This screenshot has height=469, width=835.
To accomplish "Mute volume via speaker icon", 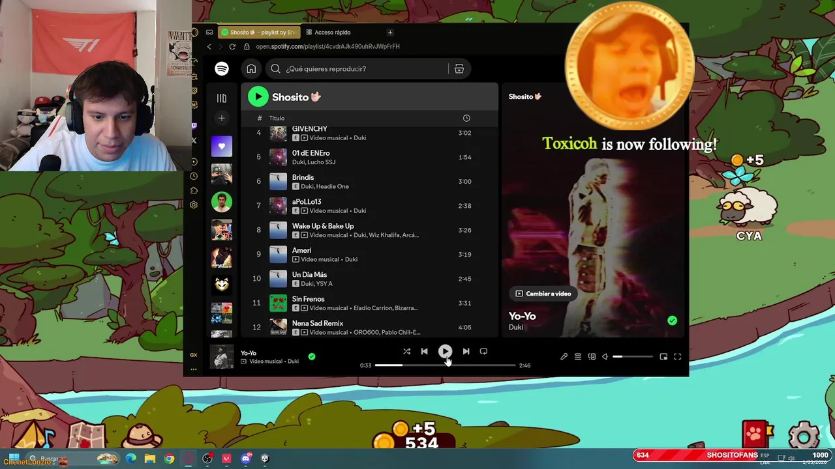I will pyautogui.click(x=605, y=356).
